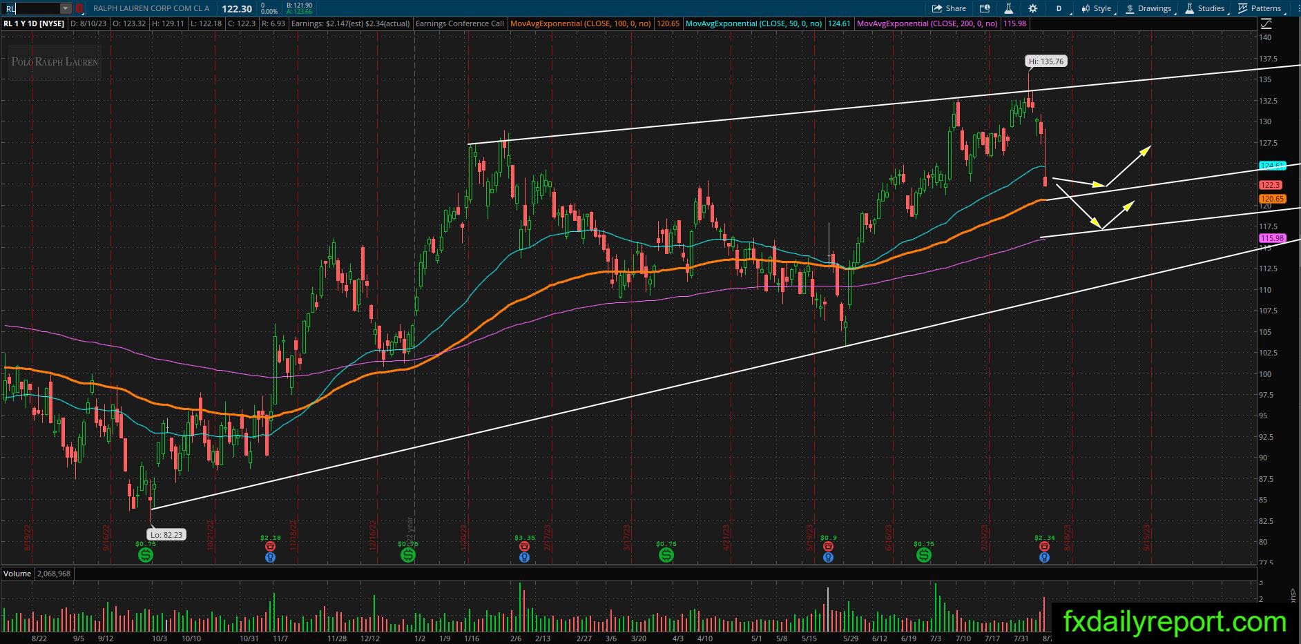Click the Hi: 135.76 price bubble
This screenshot has width=1301, height=644.
pyautogui.click(x=1045, y=61)
